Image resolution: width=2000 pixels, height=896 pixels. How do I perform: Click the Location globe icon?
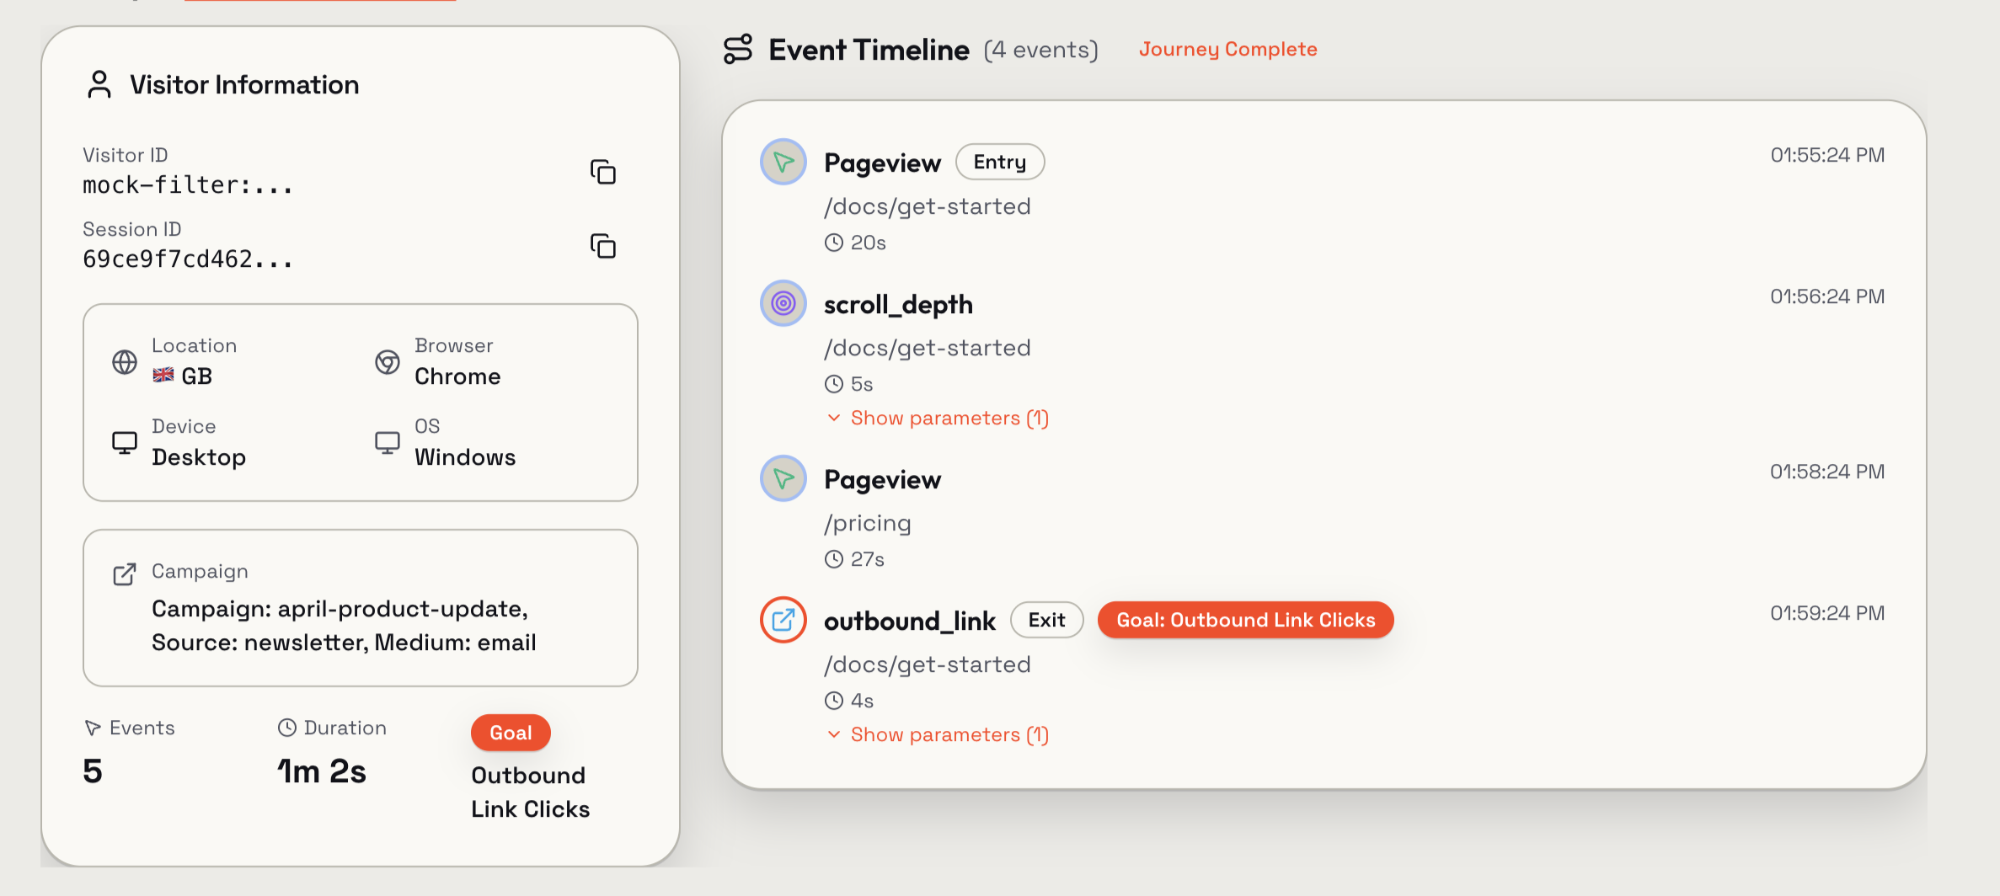click(125, 361)
